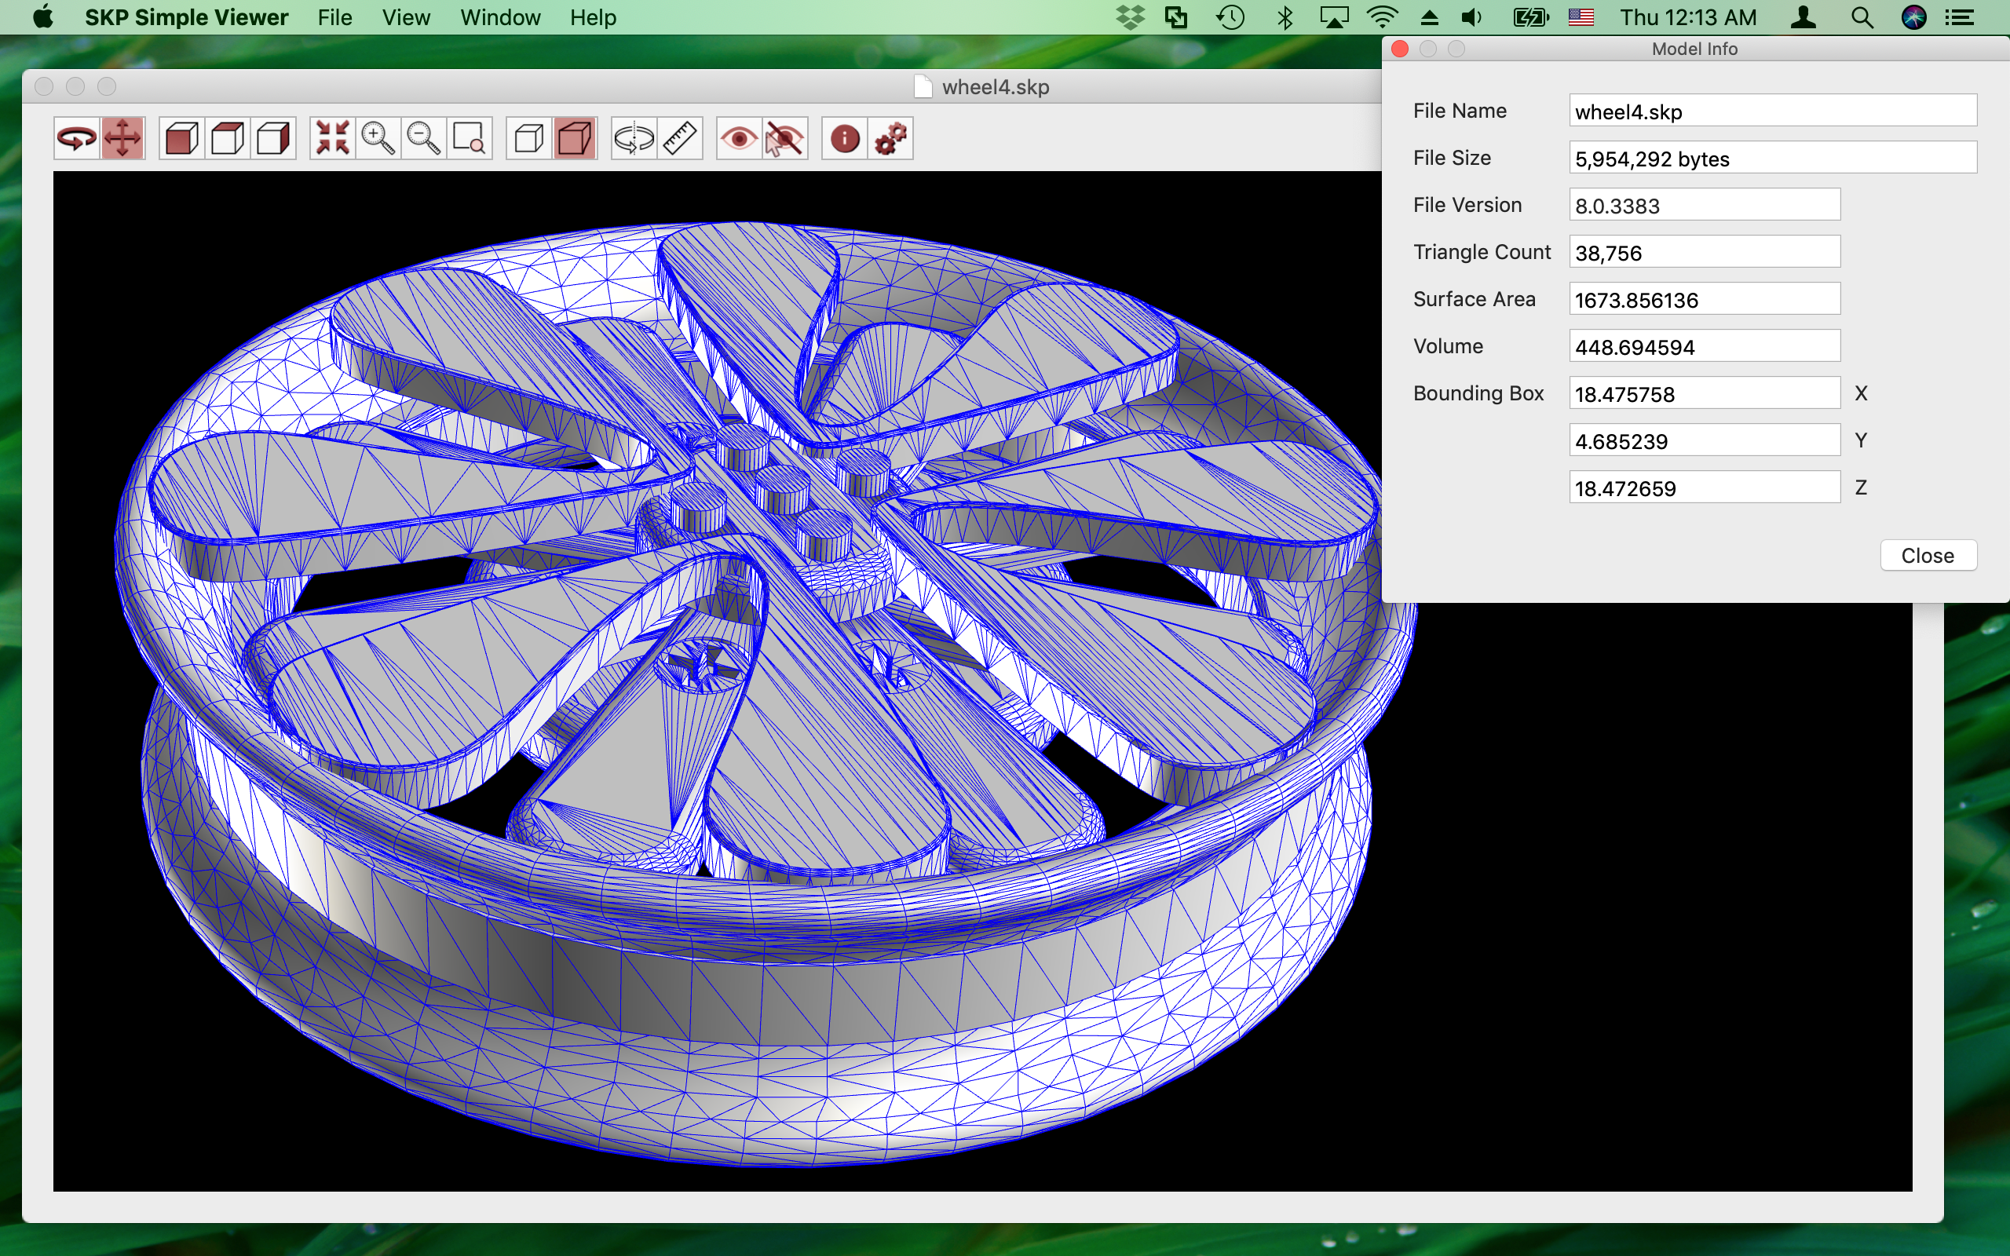Open Spotlight search in menu bar

tap(1862, 17)
